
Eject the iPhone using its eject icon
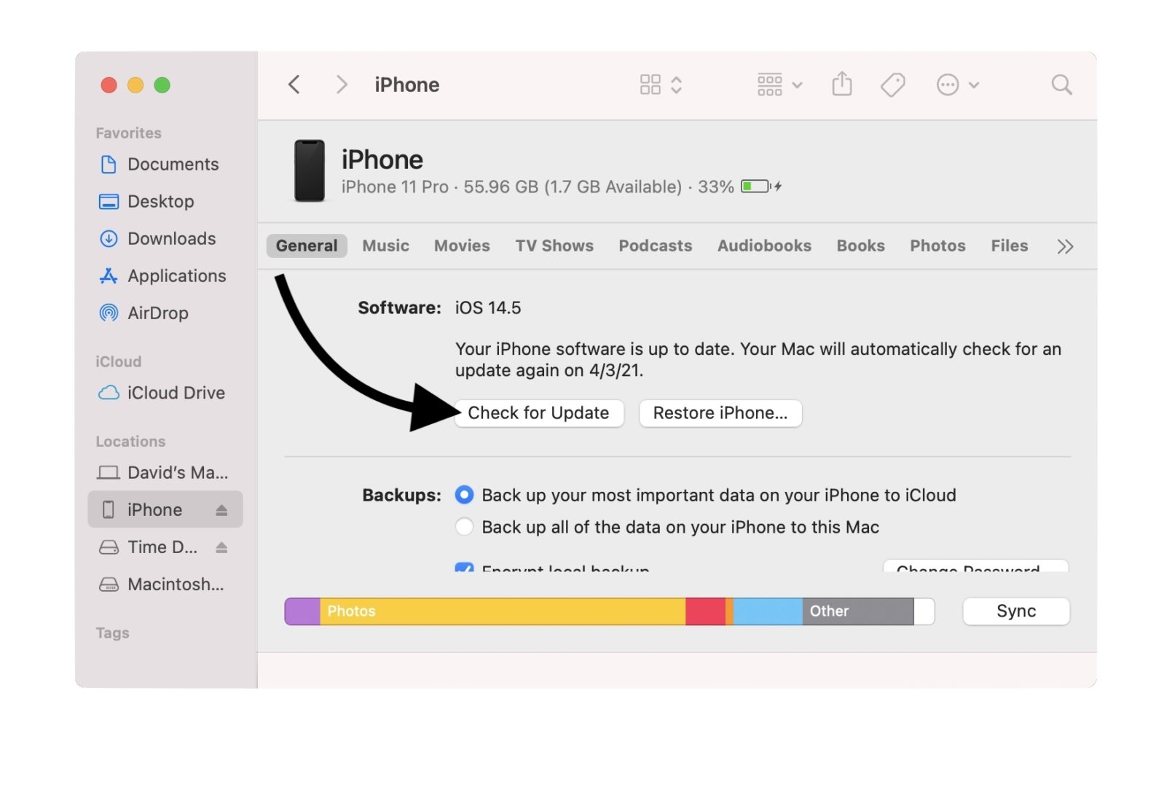(222, 509)
